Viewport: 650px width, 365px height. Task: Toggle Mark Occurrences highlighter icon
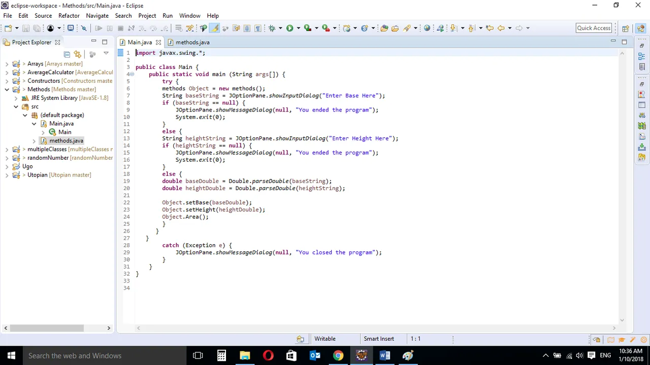(215, 28)
